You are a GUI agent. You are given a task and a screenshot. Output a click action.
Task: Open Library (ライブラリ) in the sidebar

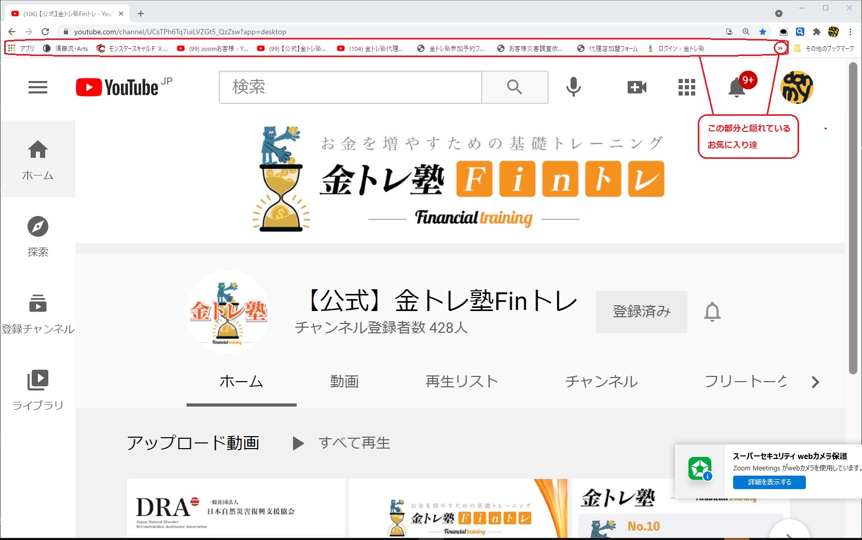(38, 390)
